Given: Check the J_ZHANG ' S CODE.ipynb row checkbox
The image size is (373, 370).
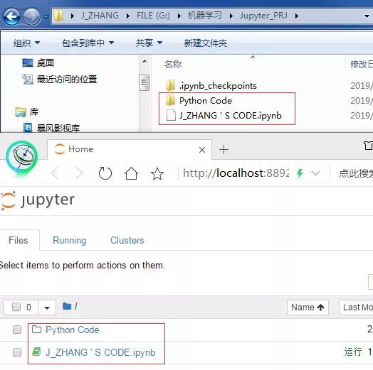Looking at the screenshot, I should 17,352.
